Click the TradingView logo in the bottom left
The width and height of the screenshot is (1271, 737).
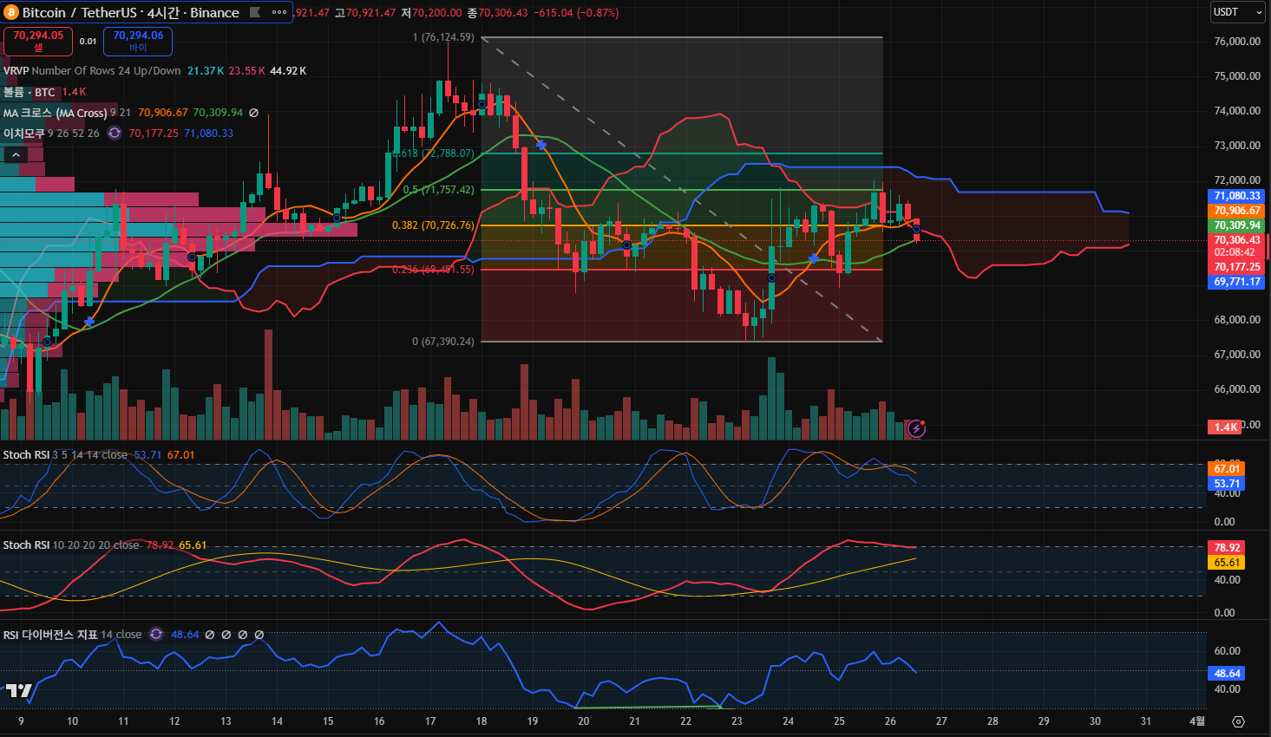pos(18,691)
